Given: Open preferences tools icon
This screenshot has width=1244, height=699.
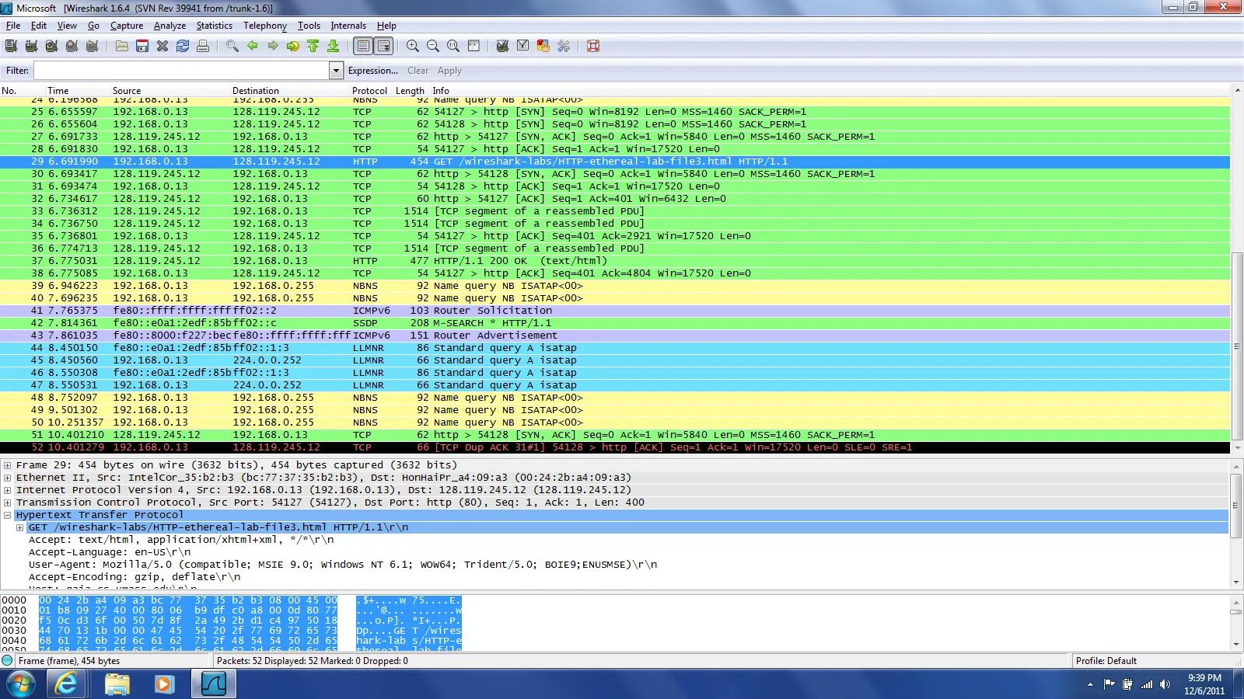Looking at the screenshot, I should [564, 46].
